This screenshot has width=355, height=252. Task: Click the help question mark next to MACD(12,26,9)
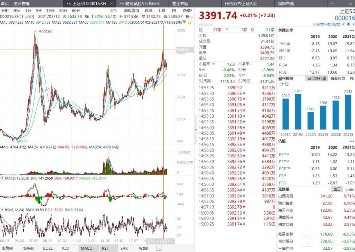(2, 178)
